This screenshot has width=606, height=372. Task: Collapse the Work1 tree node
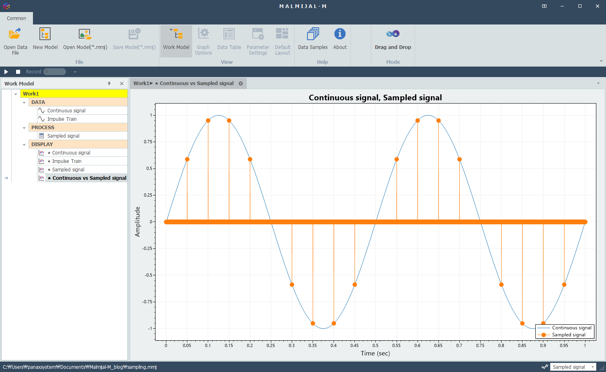click(x=16, y=94)
